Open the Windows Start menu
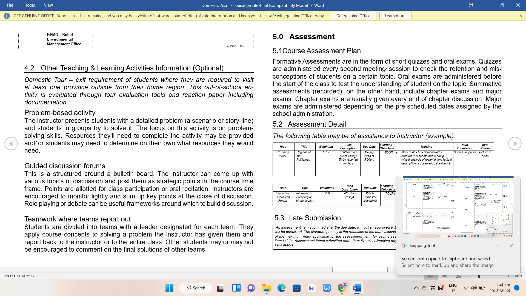Image resolution: width=526 pixels, height=296 pixels. (x=169, y=288)
